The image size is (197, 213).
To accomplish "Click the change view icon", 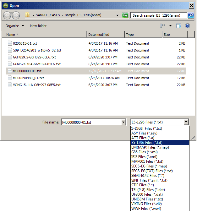I will click(x=163, y=26).
